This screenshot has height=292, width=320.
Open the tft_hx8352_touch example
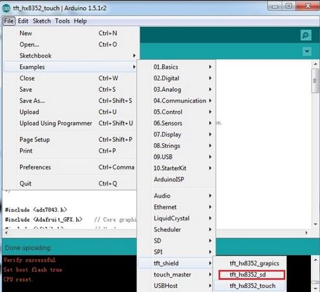click(250, 286)
